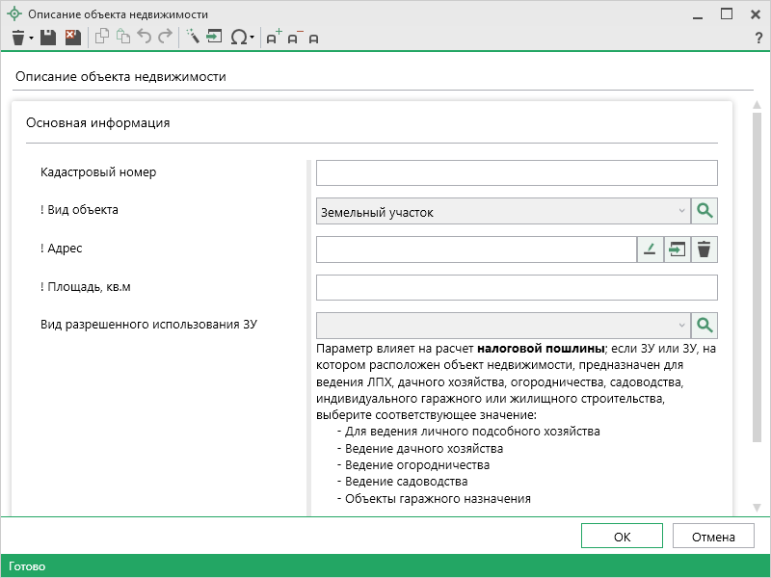
Task: Search Вид разрешенного использования ЗУ values
Action: click(x=705, y=325)
